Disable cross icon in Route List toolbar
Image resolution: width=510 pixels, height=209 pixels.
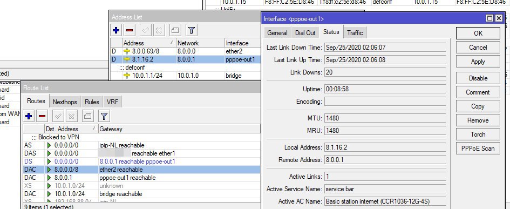(x=72, y=116)
